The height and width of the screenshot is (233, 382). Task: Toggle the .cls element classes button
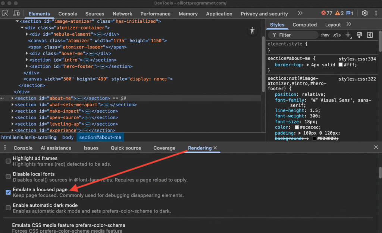336,35
